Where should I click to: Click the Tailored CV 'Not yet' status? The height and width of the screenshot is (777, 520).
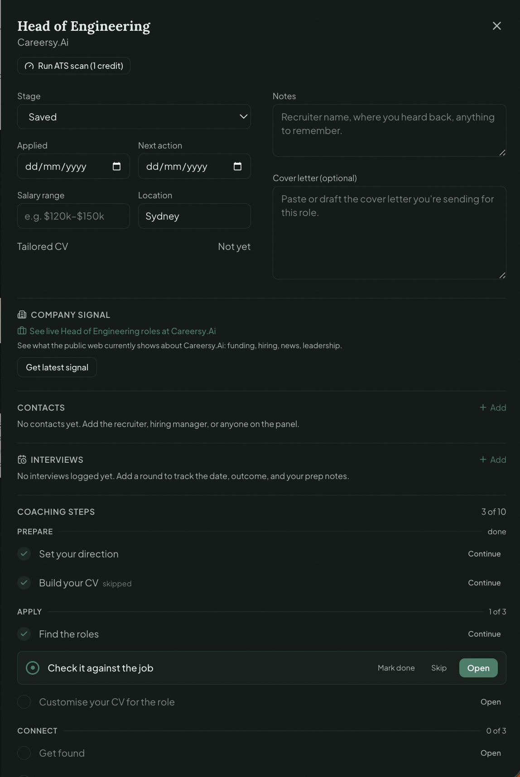click(x=234, y=246)
